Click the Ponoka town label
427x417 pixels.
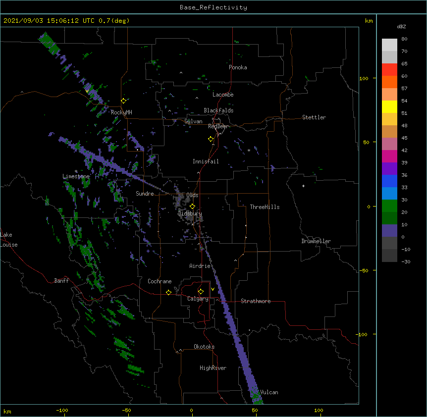click(x=238, y=67)
